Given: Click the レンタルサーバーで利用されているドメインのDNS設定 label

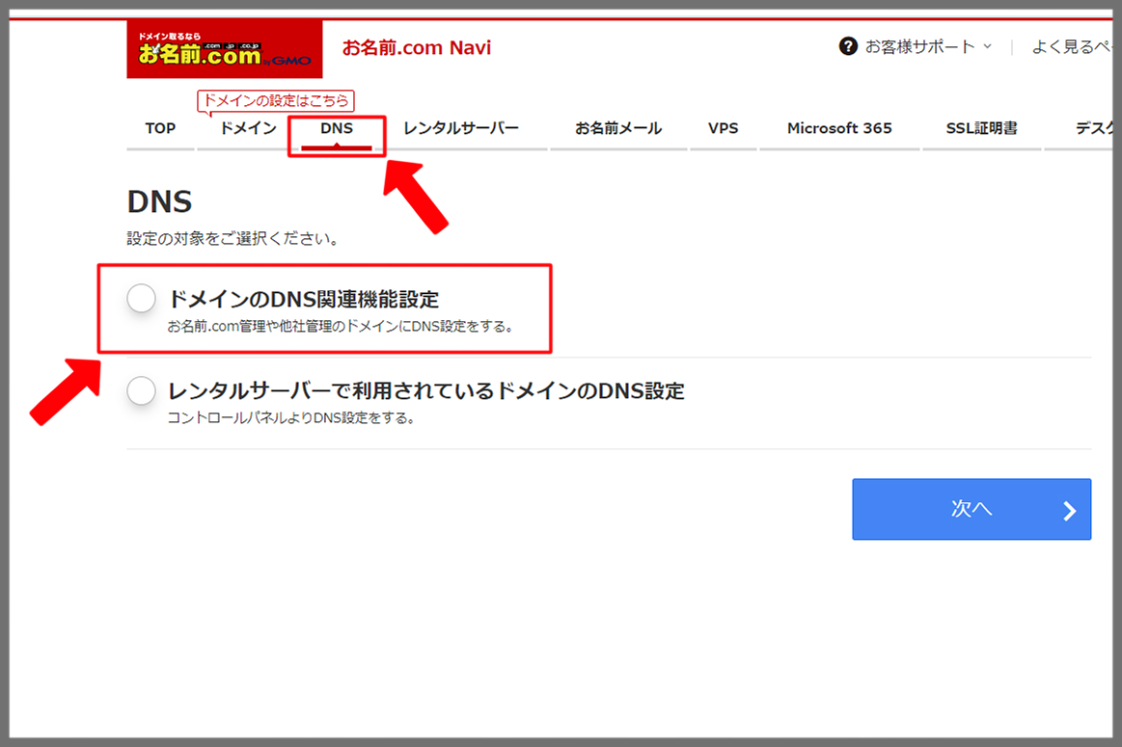Looking at the screenshot, I should [x=425, y=391].
